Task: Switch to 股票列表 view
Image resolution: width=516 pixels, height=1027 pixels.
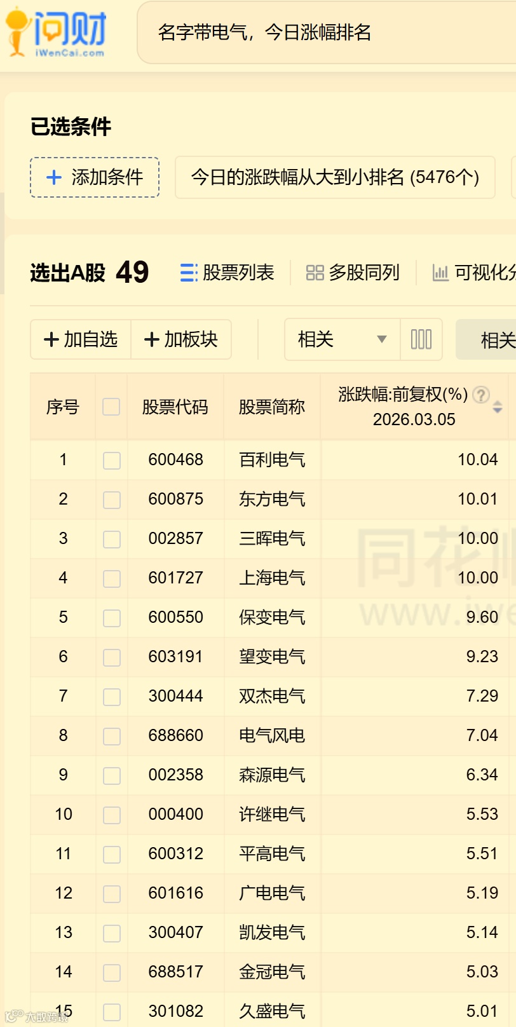Action: (227, 273)
